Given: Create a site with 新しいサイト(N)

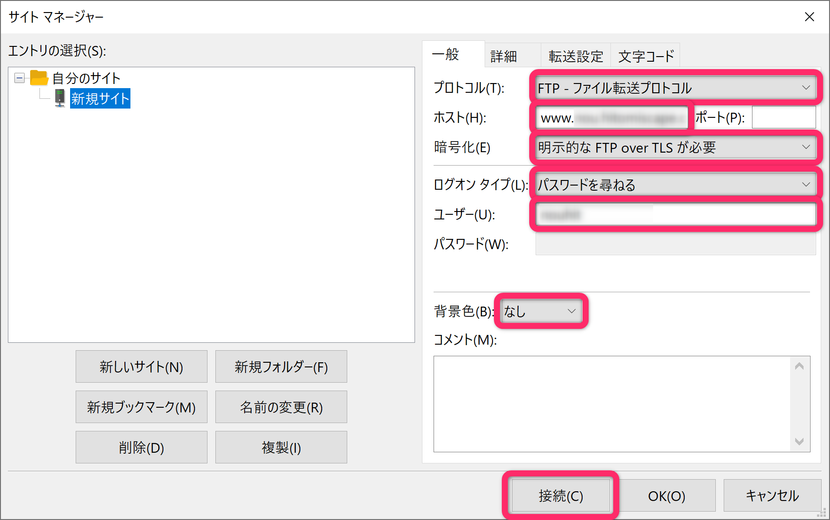Looking at the screenshot, I should 141,366.
